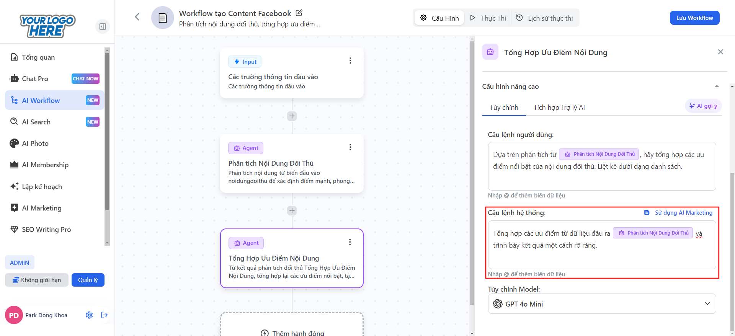The image size is (735, 336).
Task: Open three-dot menu of Tổng Hợp Ưu Điểm node
Action: pyautogui.click(x=350, y=242)
